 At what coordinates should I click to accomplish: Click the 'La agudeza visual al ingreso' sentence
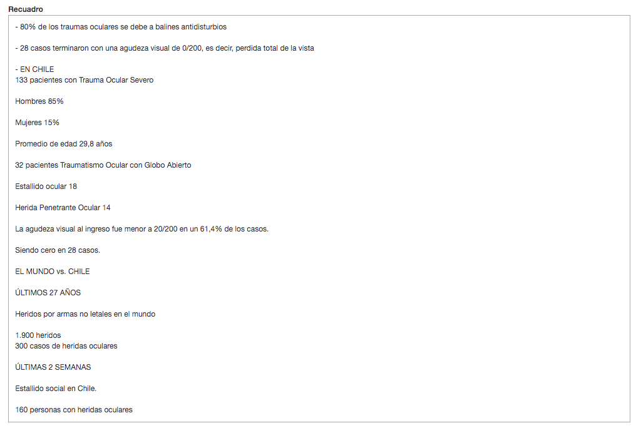[142, 229]
